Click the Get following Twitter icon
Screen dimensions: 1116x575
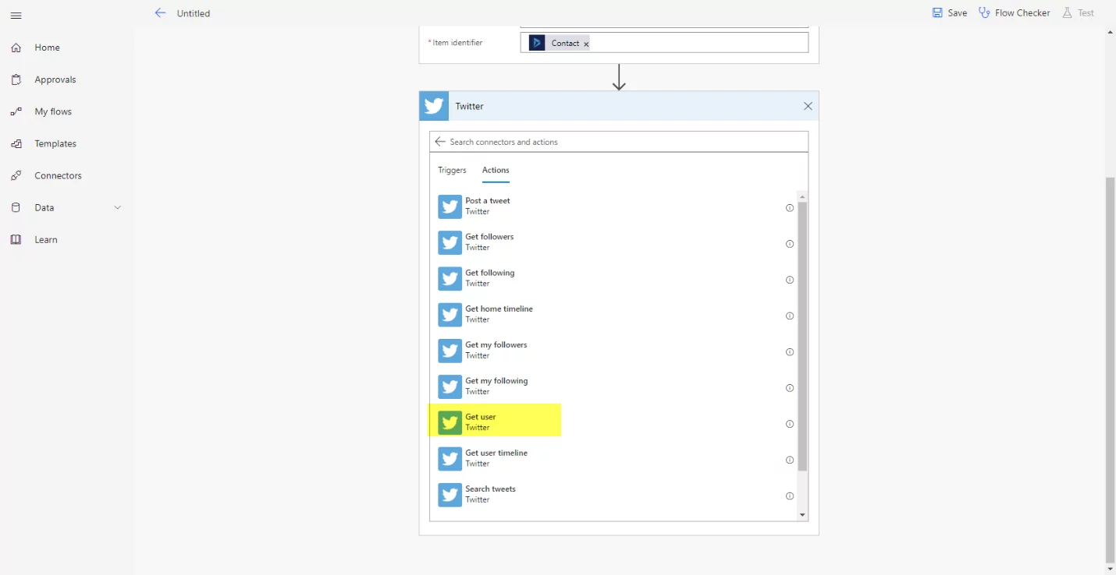point(450,278)
